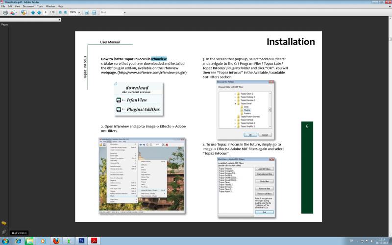Expand the Find options dropdown arrow
This screenshot has width=392, height=245.
(125, 12)
